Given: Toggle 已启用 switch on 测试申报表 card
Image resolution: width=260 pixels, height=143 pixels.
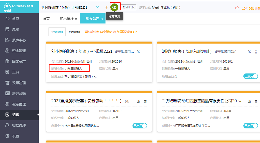Looking at the screenshot, I should (x=251, y=76).
